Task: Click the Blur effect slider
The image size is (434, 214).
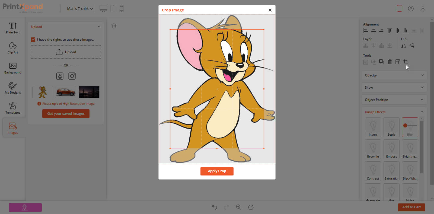Action: (x=410, y=125)
